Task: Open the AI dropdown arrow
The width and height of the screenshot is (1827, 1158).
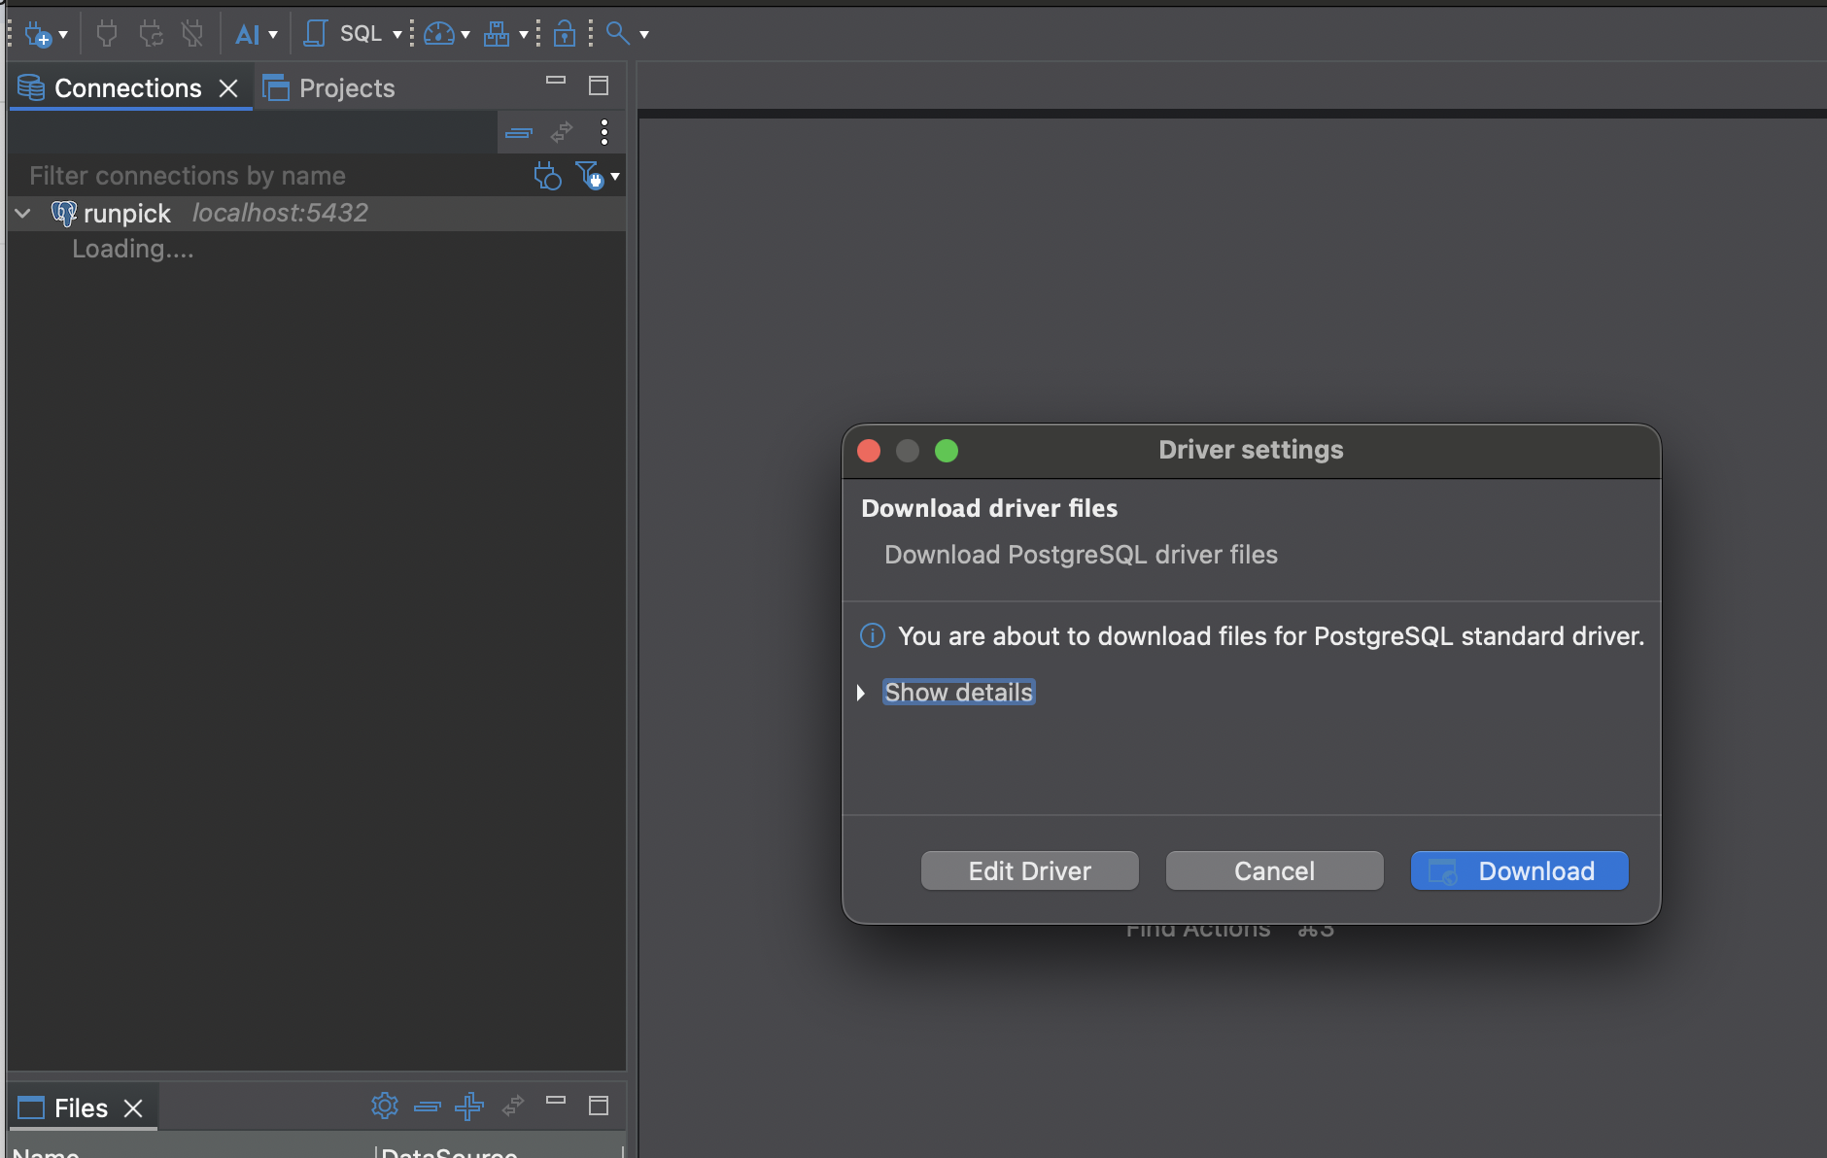Action: [x=273, y=35]
